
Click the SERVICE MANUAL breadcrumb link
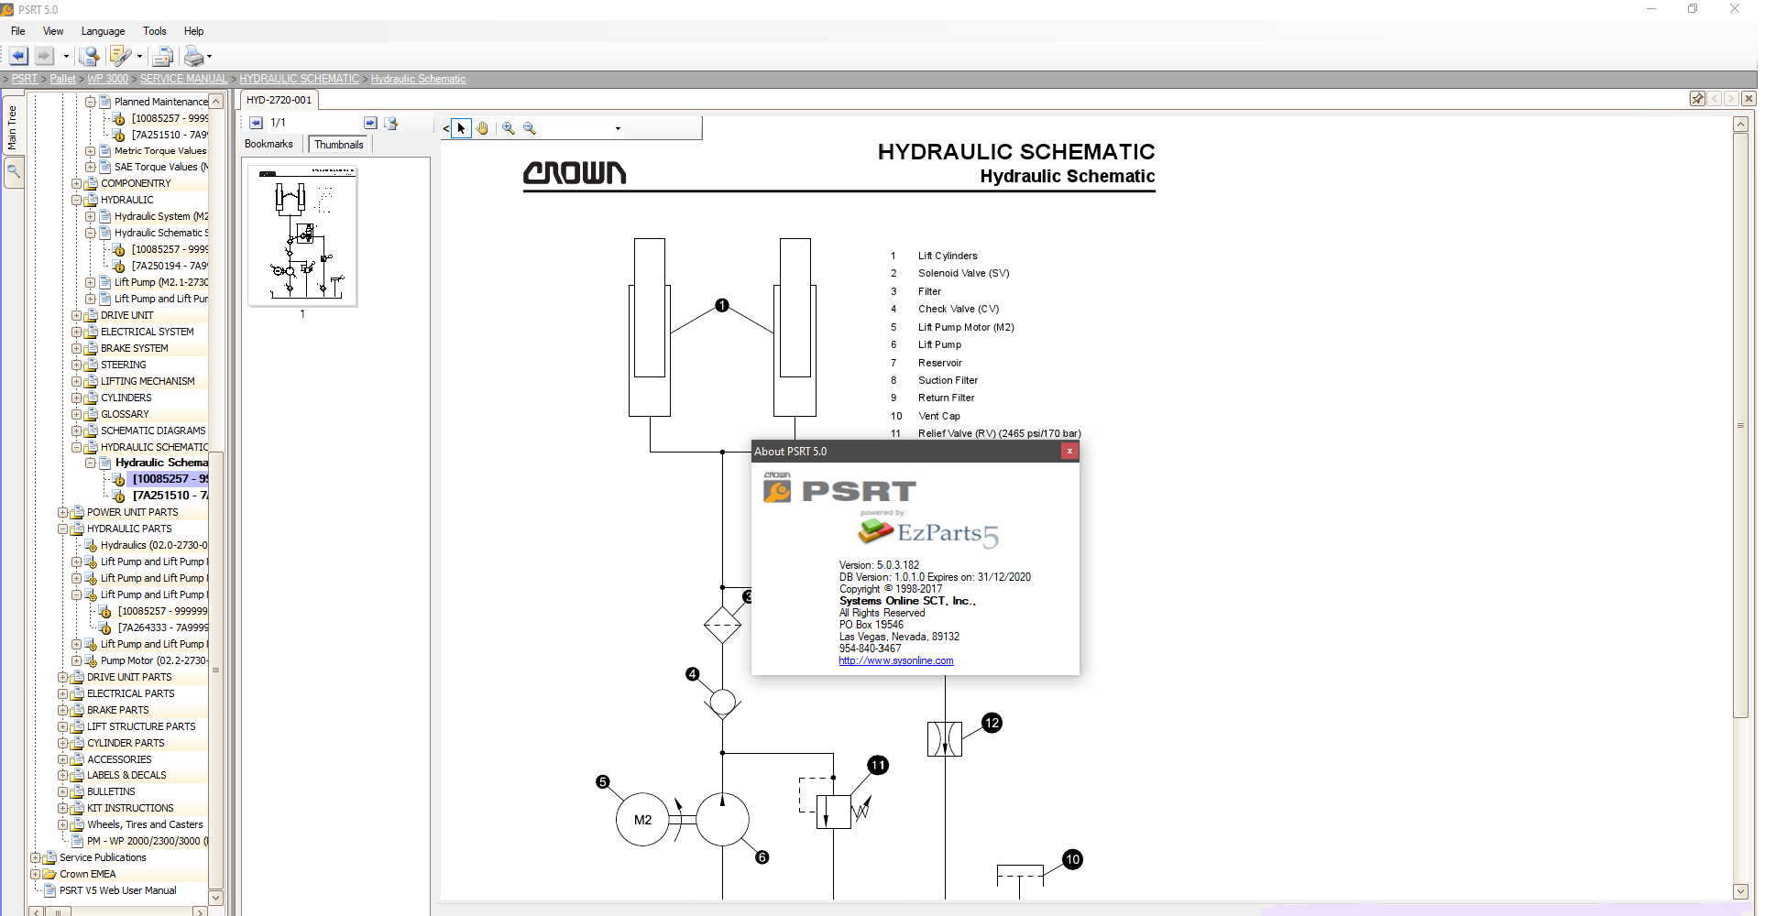[183, 79]
